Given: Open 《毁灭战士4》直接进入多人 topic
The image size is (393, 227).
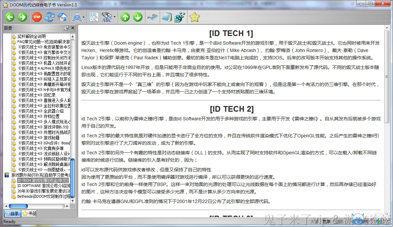Looking at the screenshot, I should pyautogui.click(x=44, y=100).
